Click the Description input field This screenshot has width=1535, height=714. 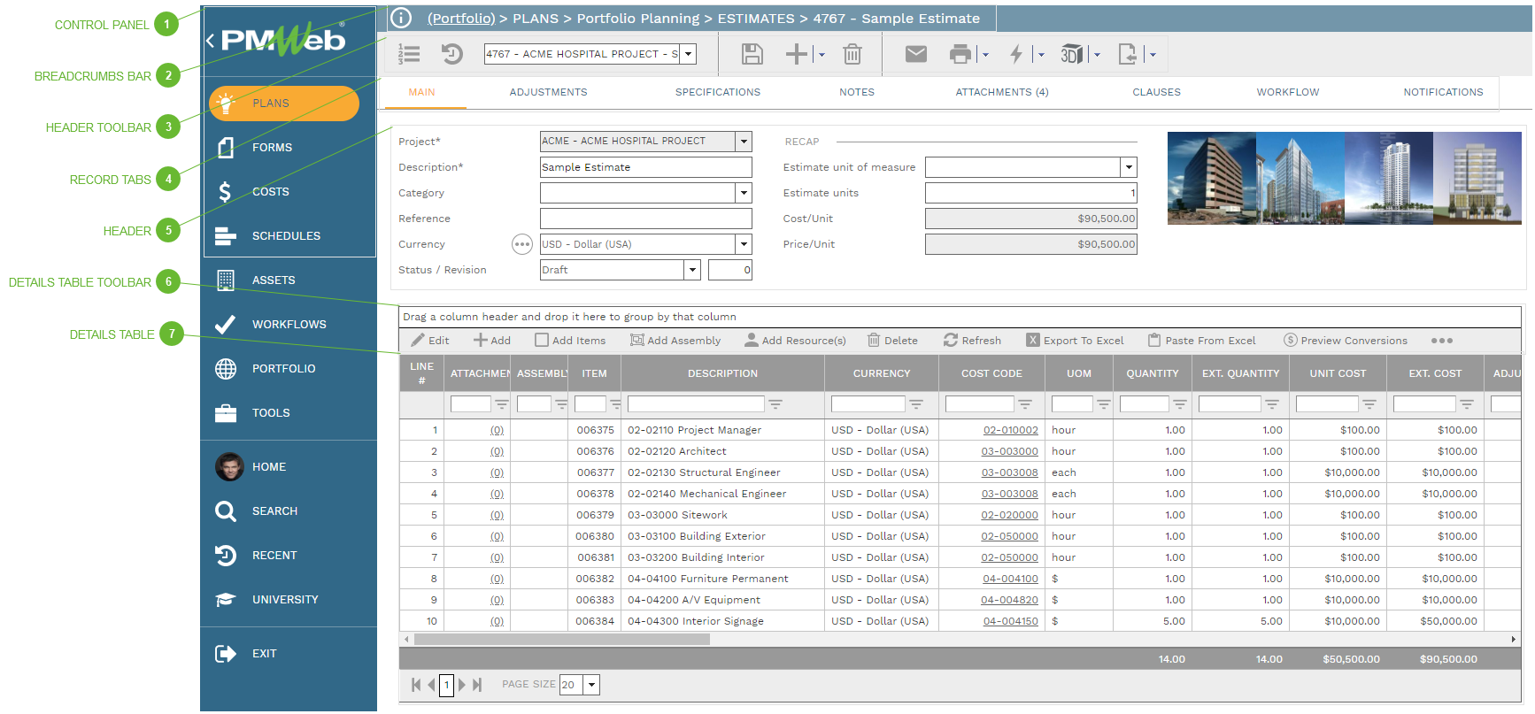[646, 167]
